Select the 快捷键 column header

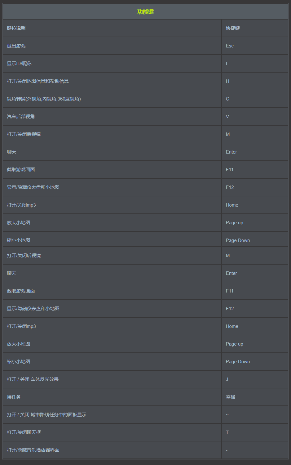(x=233, y=28)
